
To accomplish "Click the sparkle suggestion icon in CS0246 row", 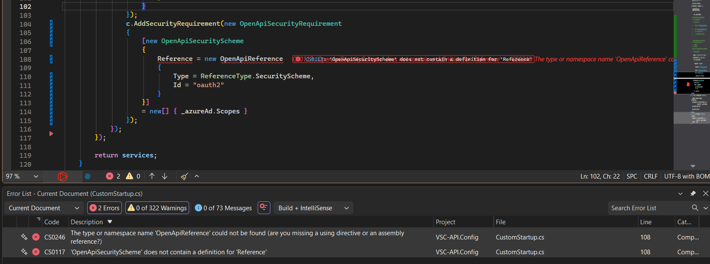I will click(x=24, y=237).
